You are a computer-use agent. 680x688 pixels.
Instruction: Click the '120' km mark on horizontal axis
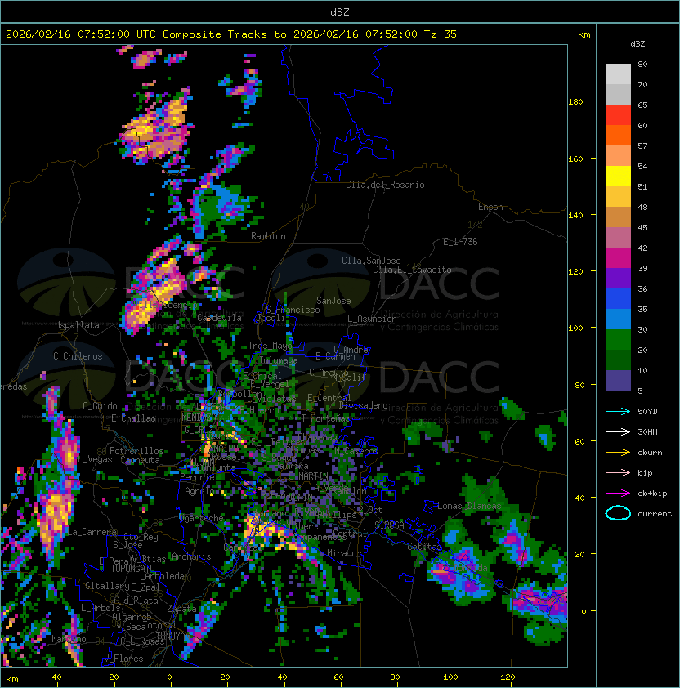click(508, 677)
